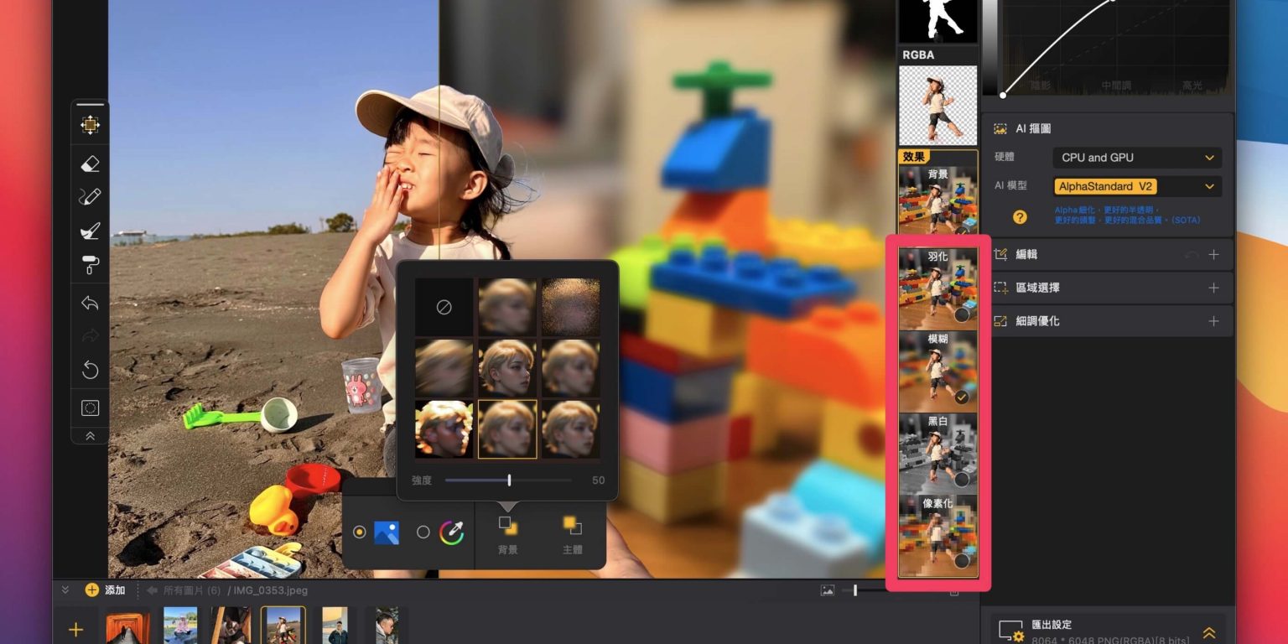The image size is (1288, 644).
Task: Open the RGBA preview view
Action: (937, 105)
